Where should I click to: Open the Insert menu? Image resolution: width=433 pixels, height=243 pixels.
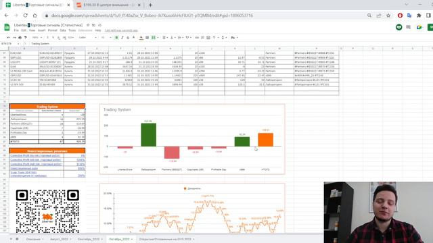41,30
